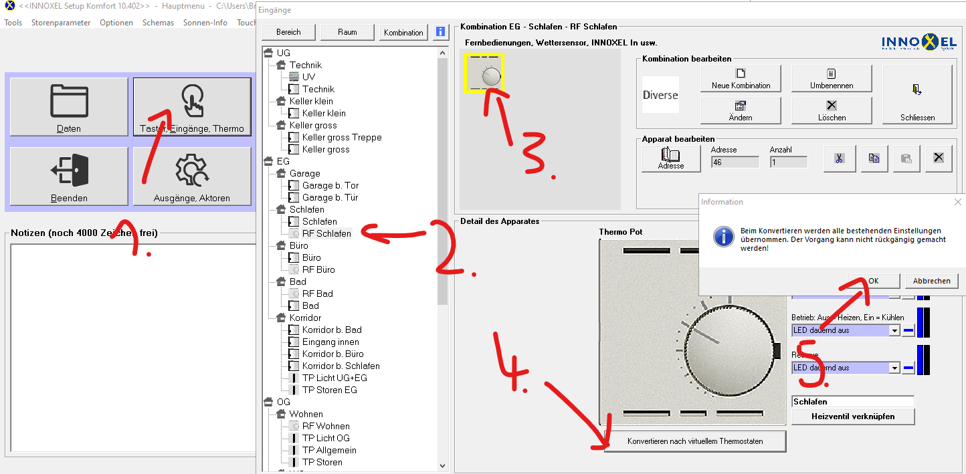Open the Reserve LED dauernd aus dropdown
Image resolution: width=966 pixels, height=474 pixels.
click(x=894, y=368)
